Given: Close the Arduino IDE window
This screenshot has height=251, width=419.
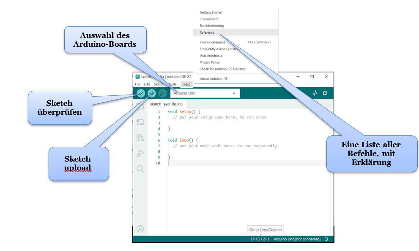Looking at the screenshot, I should click(326, 76).
